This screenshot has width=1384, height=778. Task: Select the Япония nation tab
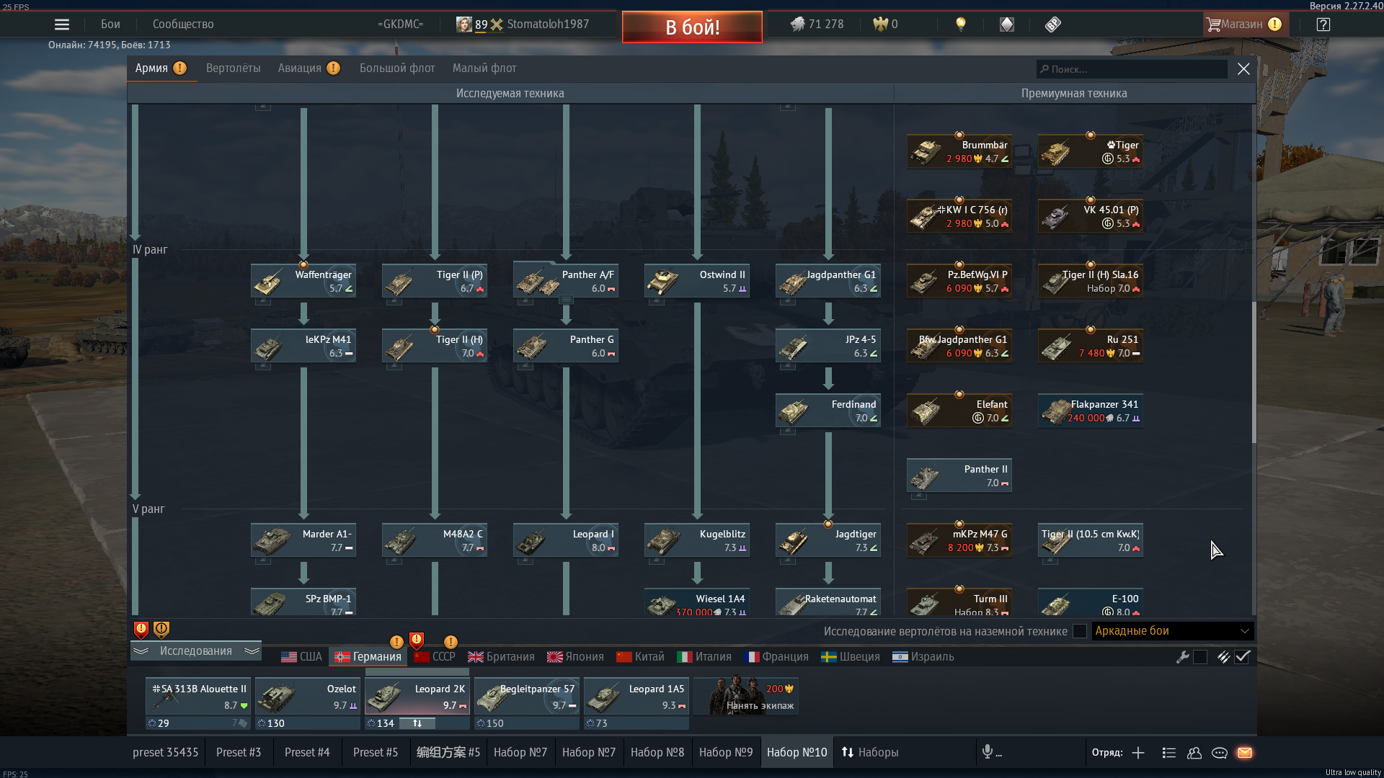[575, 657]
